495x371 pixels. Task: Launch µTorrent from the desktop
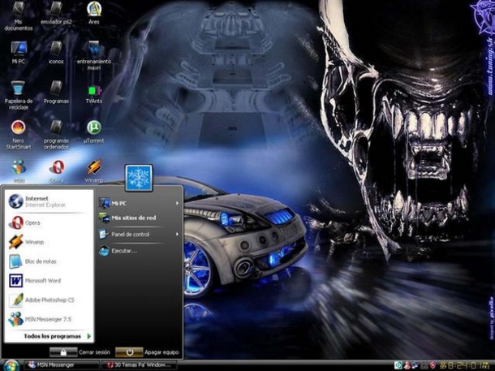click(94, 132)
